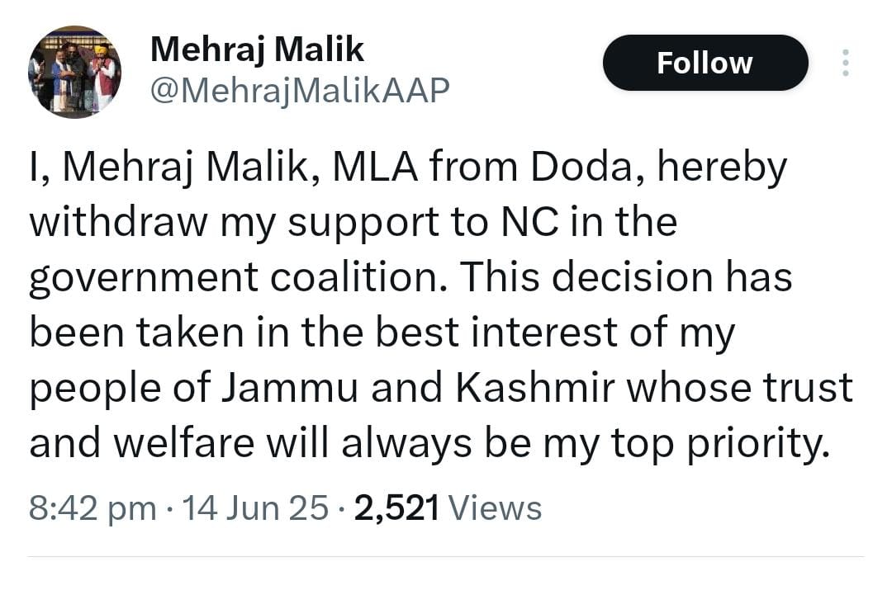Select the 14 Jun 25 date

click(x=255, y=507)
